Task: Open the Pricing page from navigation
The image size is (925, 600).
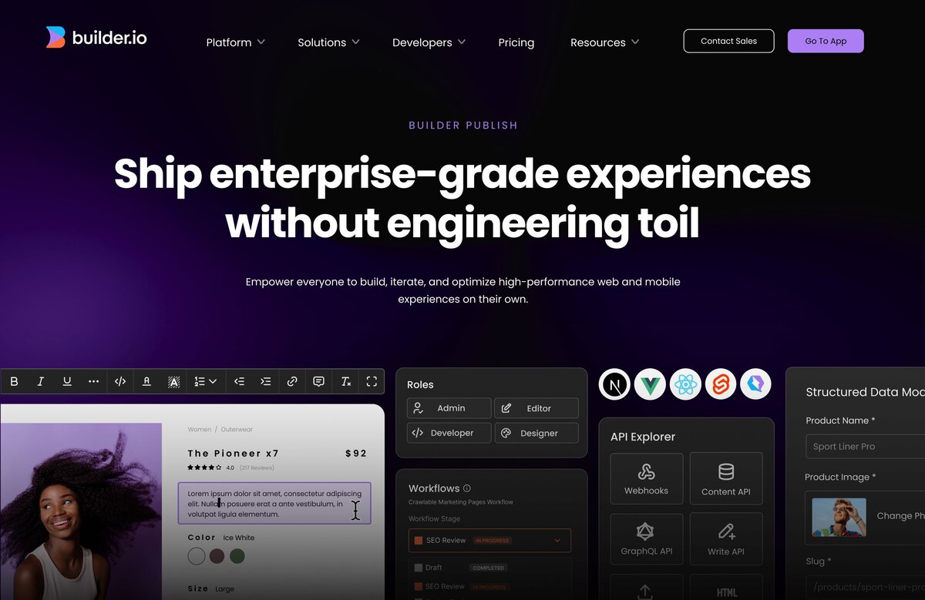Action: click(x=516, y=42)
